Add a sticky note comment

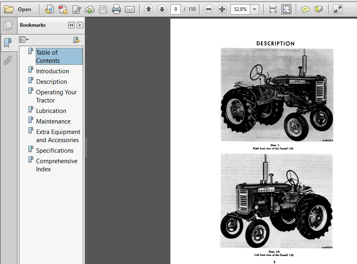305,9
